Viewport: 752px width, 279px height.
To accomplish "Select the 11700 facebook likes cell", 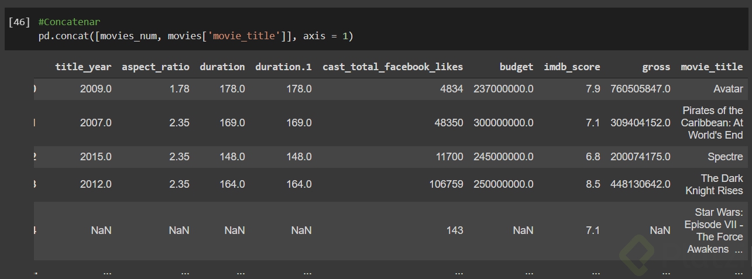I will [x=449, y=157].
